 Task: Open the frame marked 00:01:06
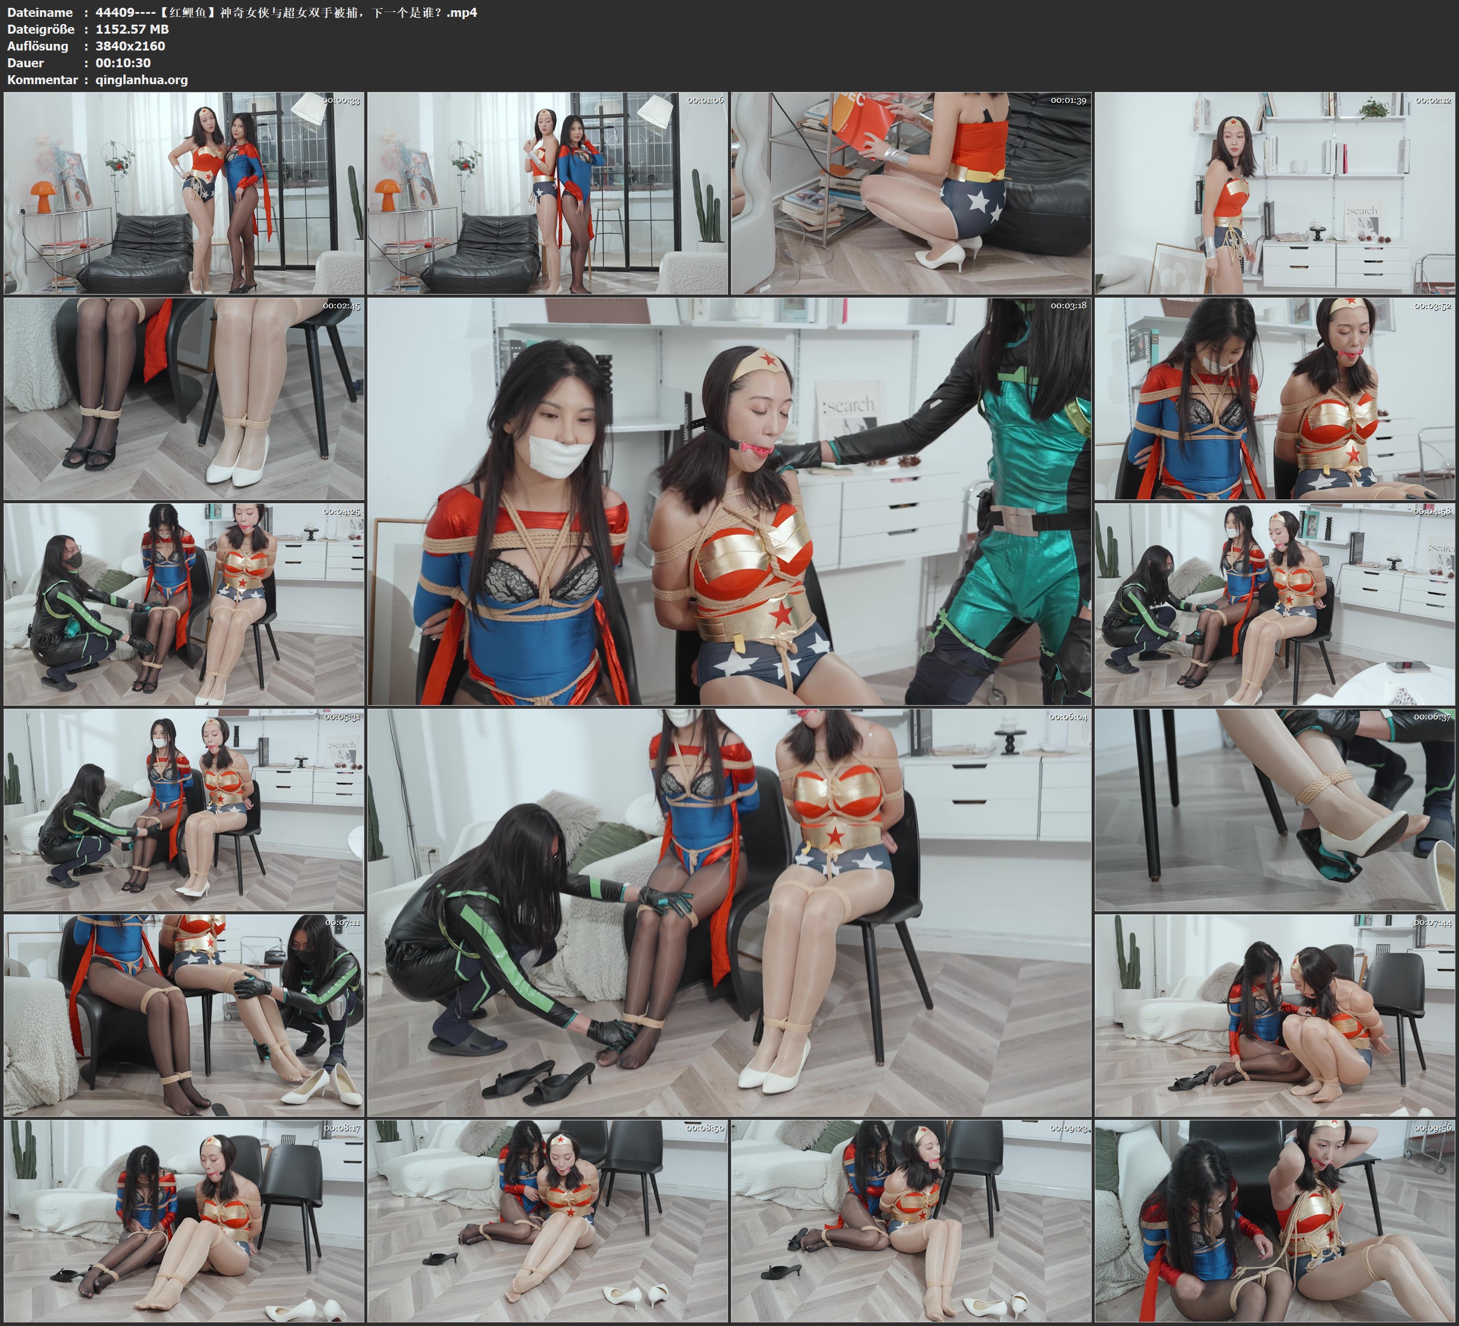pyautogui.click(x=547, y=194)
